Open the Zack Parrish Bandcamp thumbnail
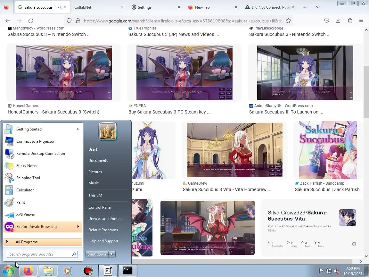369x277 pixels. point(328,150)
